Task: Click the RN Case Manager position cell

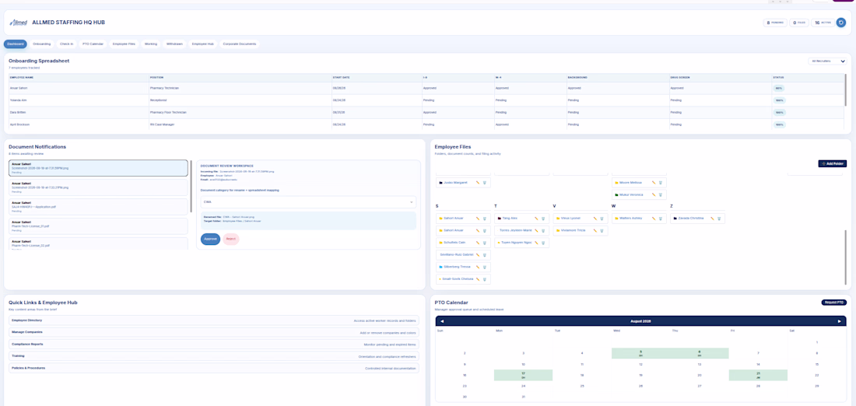Action: 240,124
